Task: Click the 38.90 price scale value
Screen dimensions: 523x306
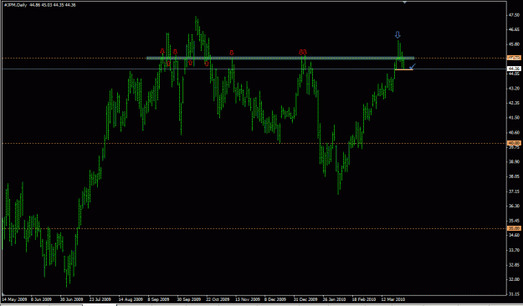Action: click(514, 162)
